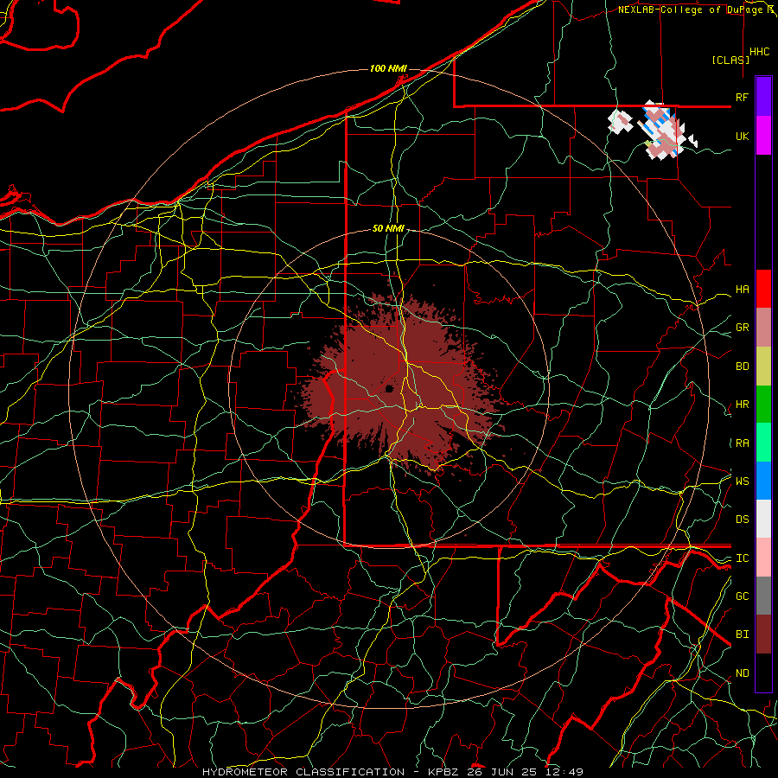
Task: Click the WS legend label
Action: 742,481
